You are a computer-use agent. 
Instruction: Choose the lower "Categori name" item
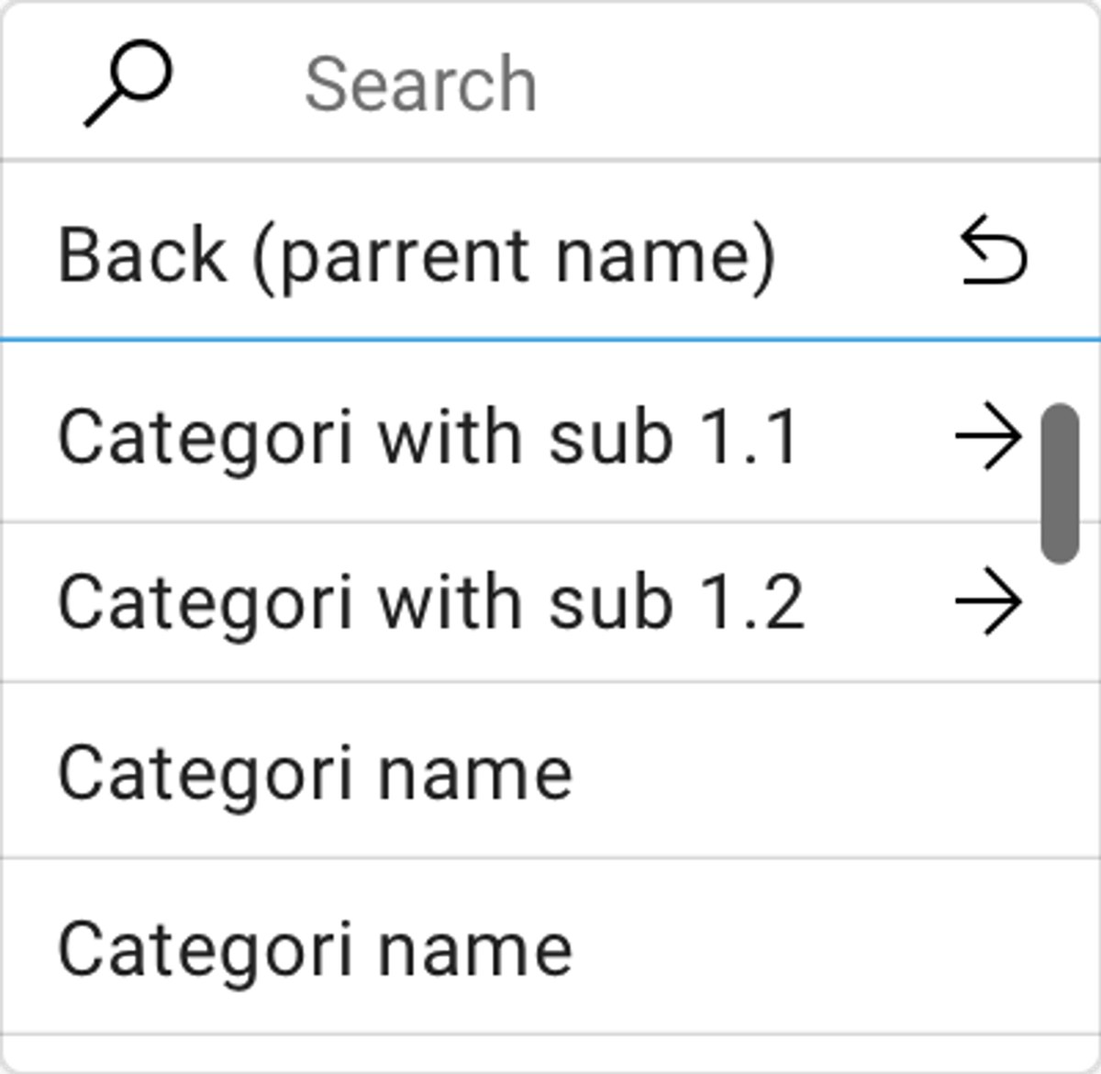[315, 947]
